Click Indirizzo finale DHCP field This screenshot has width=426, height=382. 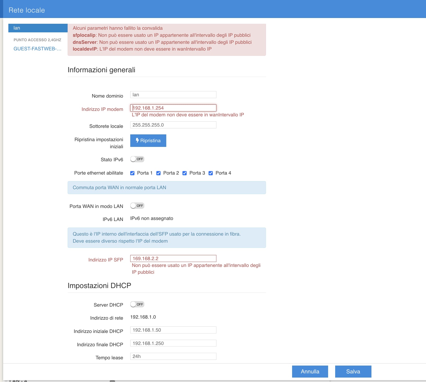click(x=173, y=343)
